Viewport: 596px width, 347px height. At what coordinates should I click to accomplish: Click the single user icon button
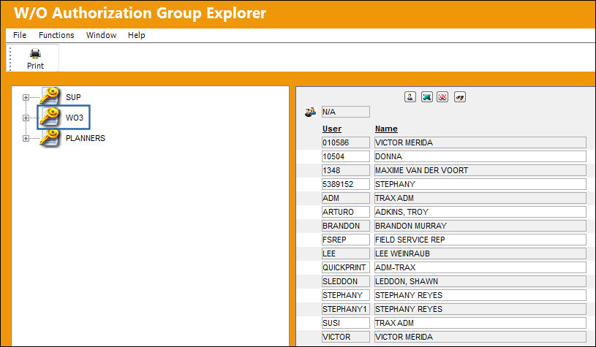[410, 97]
